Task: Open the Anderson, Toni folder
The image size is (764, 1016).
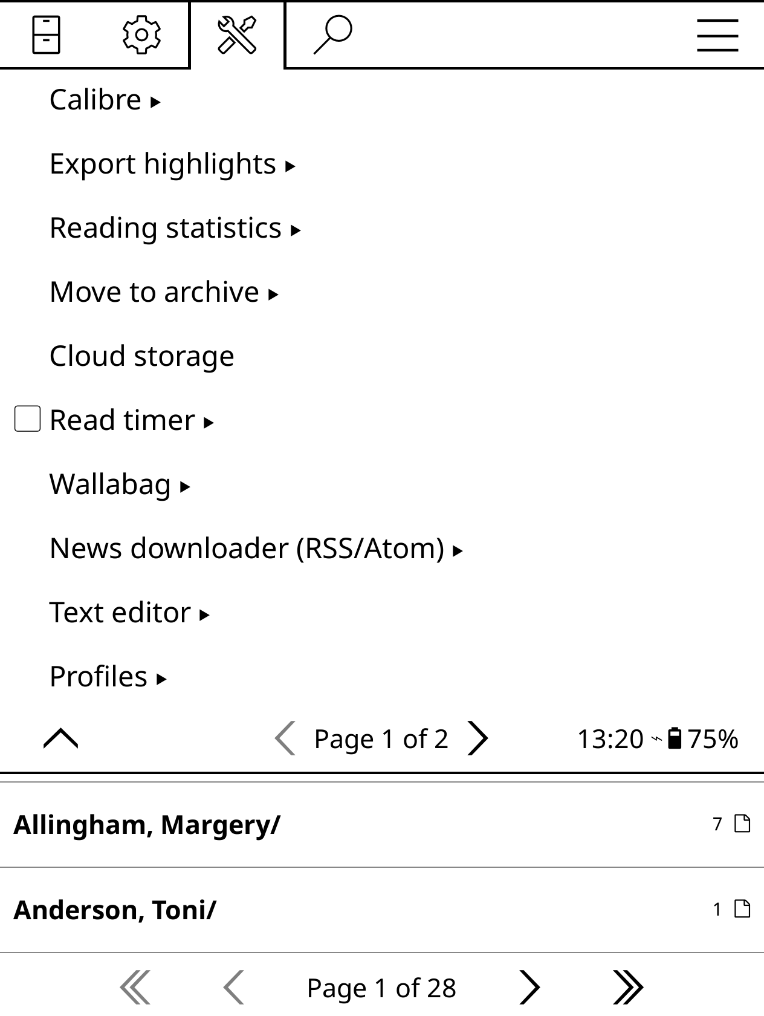Action: point(115,910)
